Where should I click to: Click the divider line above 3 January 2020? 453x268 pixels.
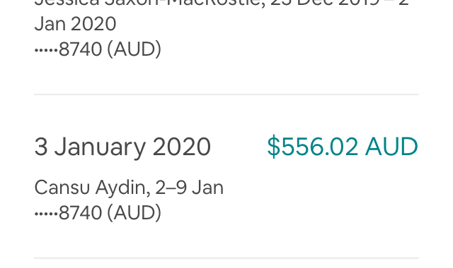tap(226, 95)
